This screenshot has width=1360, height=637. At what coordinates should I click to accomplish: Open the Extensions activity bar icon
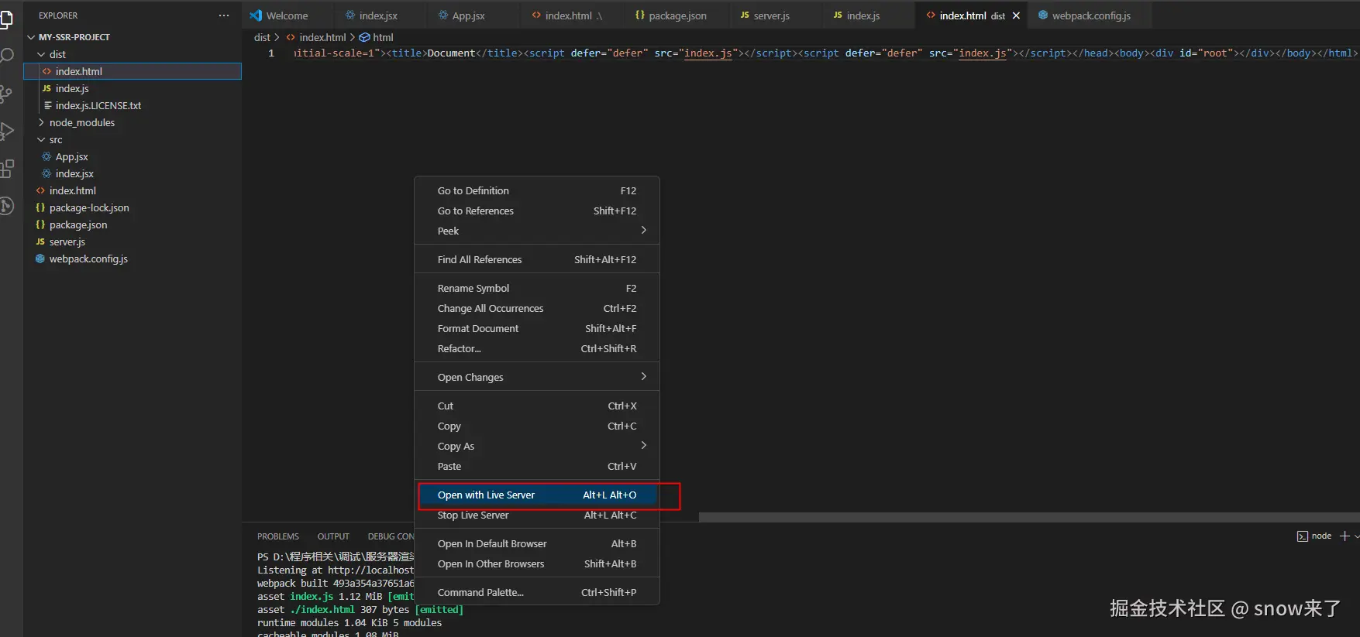coord(6,168)
